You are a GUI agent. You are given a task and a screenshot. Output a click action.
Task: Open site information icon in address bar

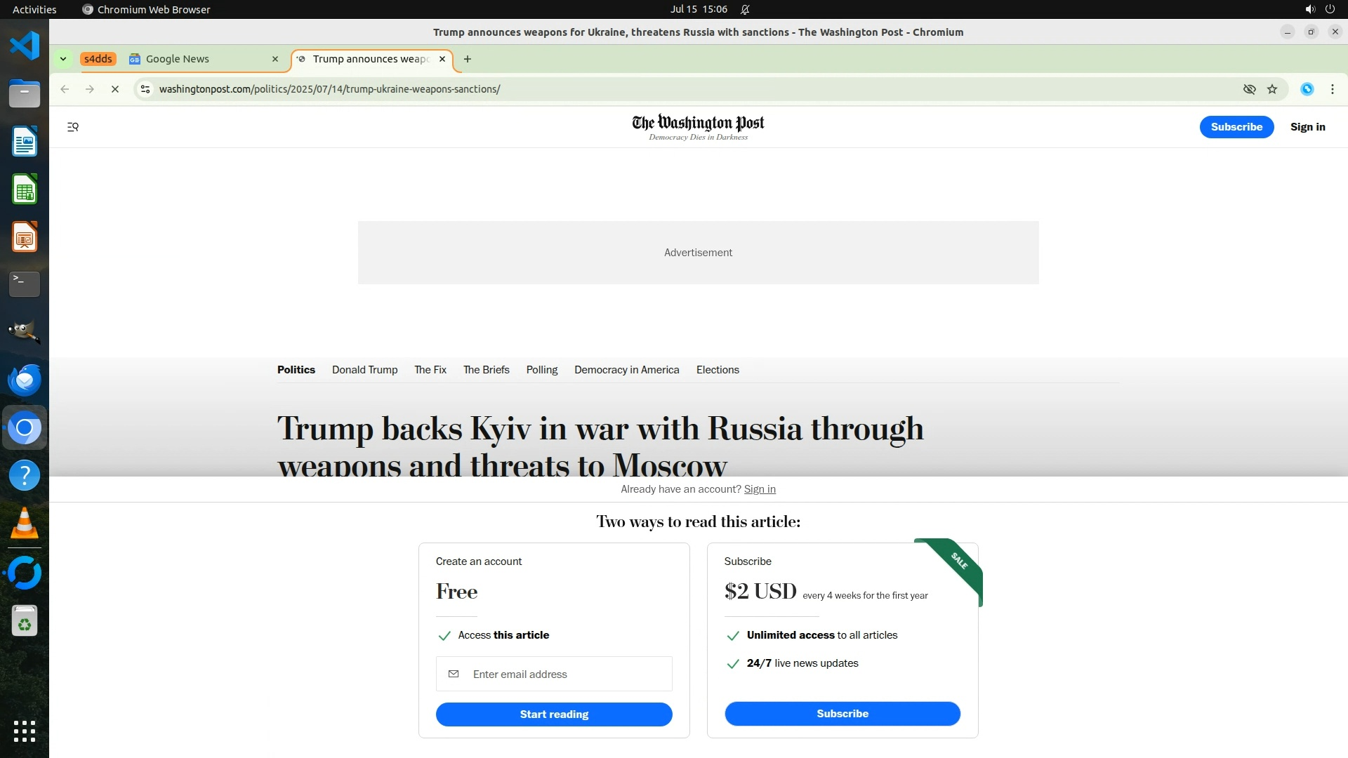[x=145, y=89]
